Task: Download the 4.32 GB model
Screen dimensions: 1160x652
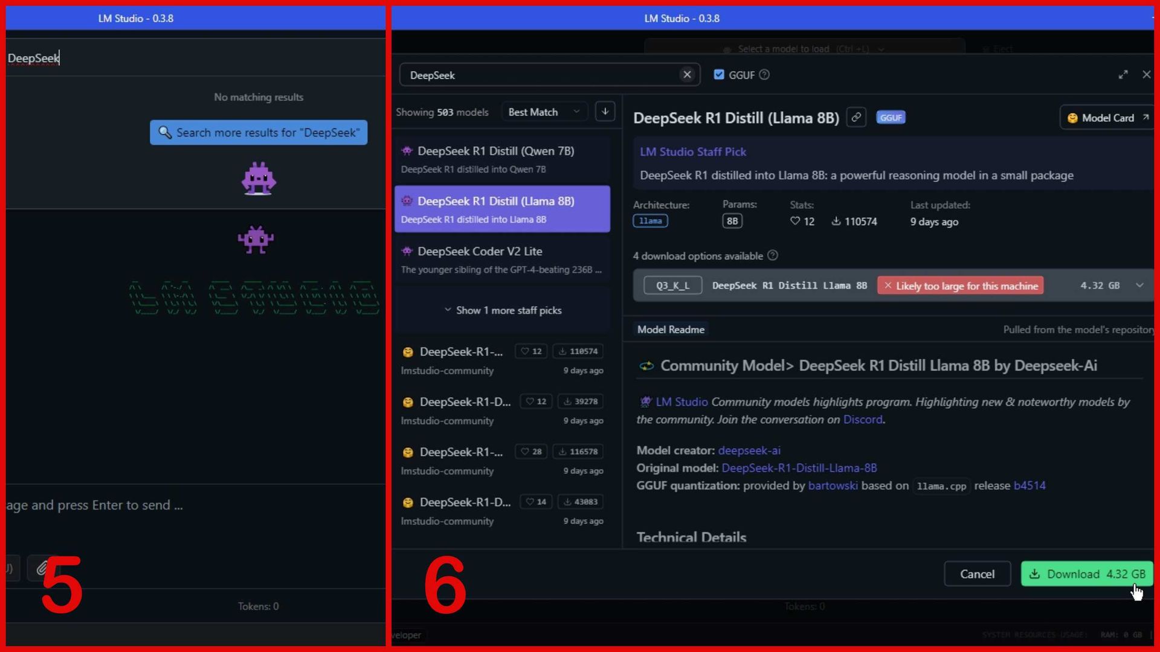Action: click(x=1086, y=574)
